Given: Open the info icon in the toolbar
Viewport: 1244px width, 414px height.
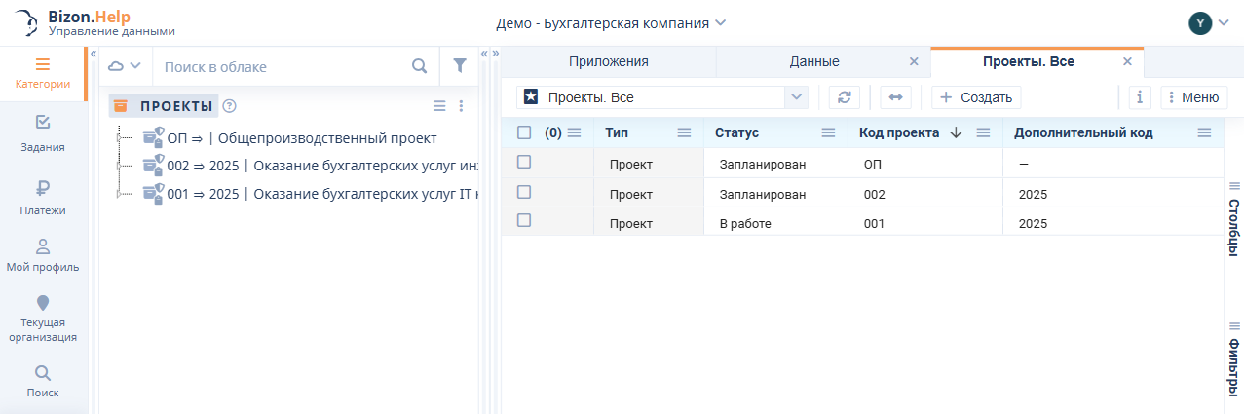Looking at the screenshot, I should [1140, 97].
